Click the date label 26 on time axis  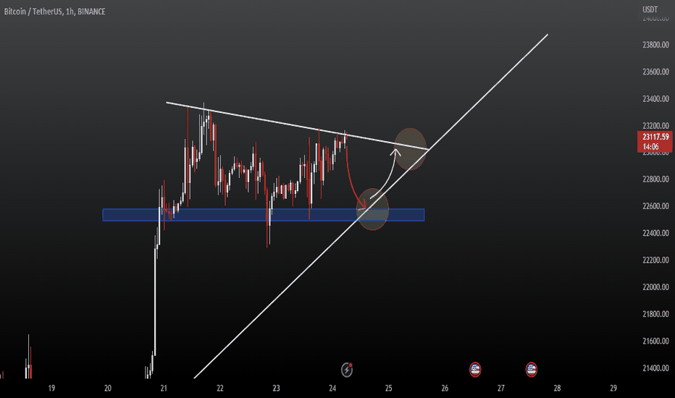445,388
